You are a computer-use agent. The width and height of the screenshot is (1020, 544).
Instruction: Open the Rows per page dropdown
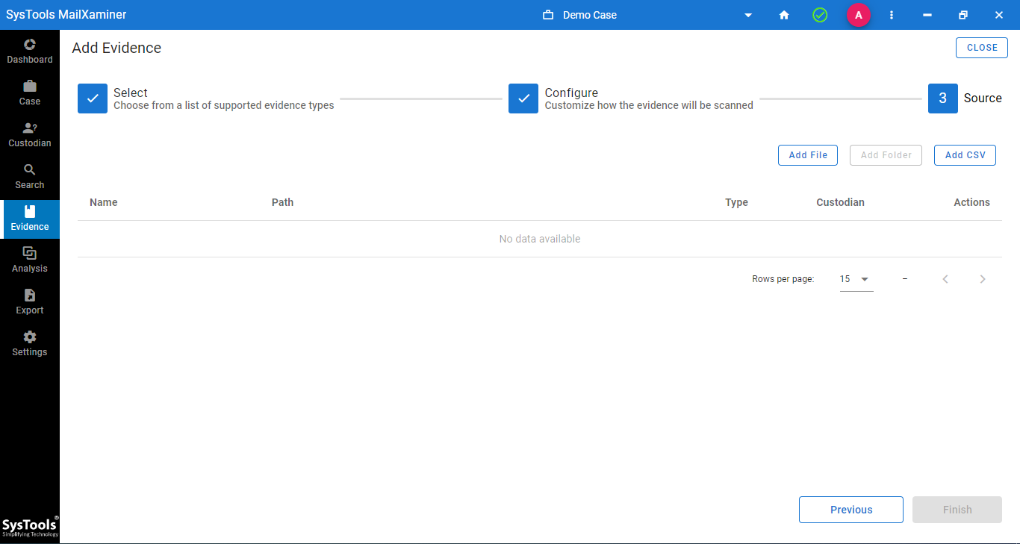coord(856,279)
